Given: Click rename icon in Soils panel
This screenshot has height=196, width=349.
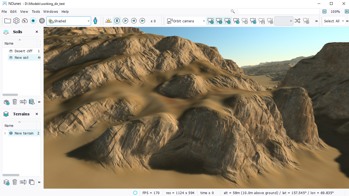Looking at the screenshot, I should pos(23,102).
